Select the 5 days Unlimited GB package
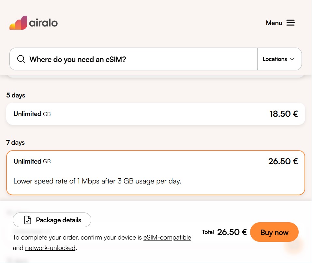The width and height of the screenshot is (312, 263). click(156, 114)
